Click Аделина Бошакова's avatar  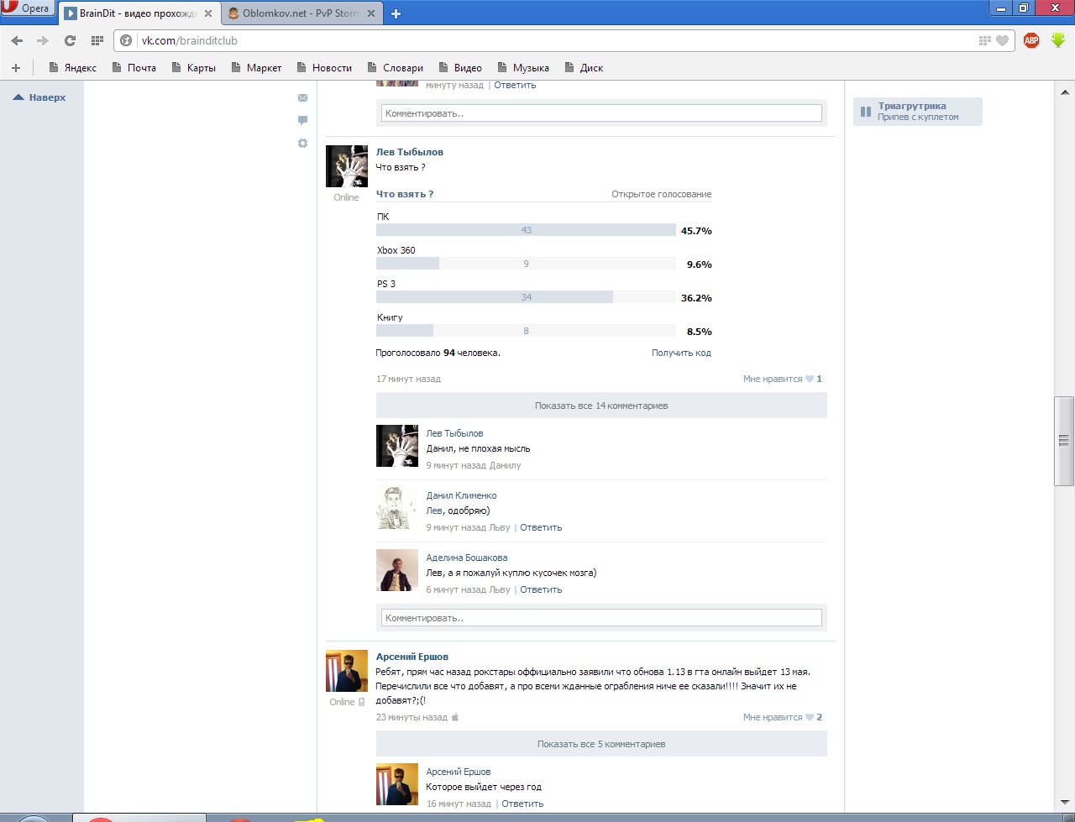tap(397, 570)
